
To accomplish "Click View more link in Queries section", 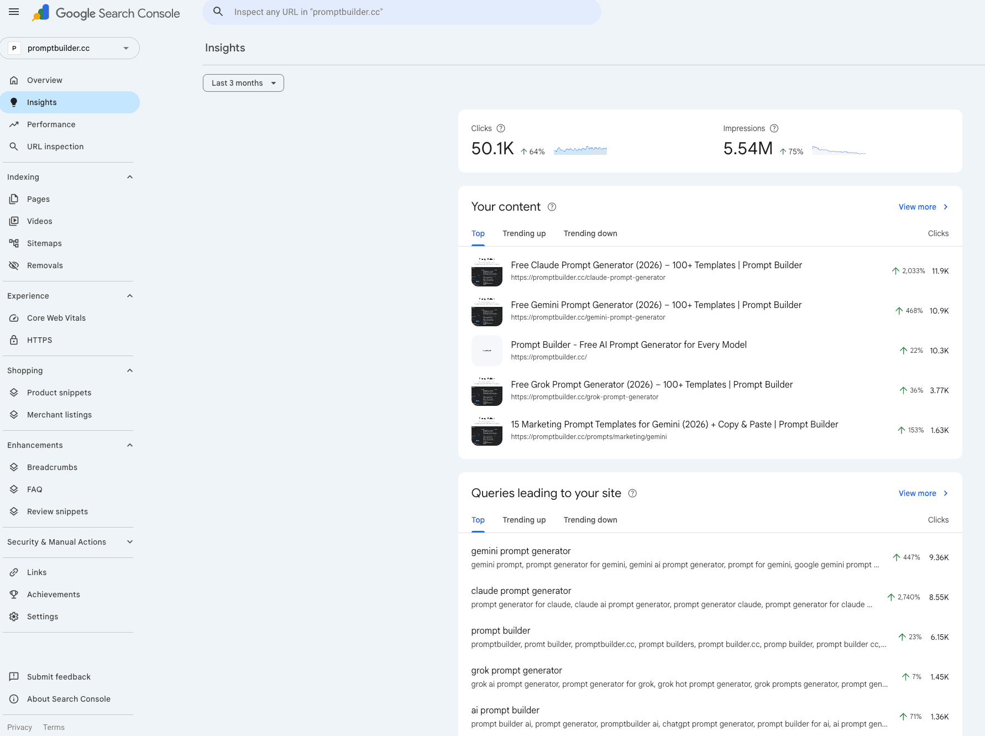I will tap(923, 493).
